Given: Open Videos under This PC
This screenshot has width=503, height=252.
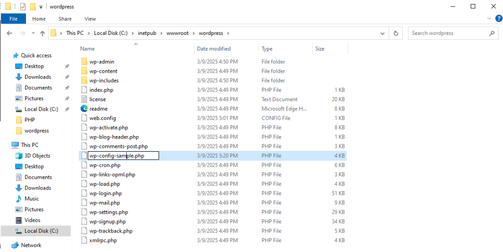Looking at the screenshot, I should 32,220.
